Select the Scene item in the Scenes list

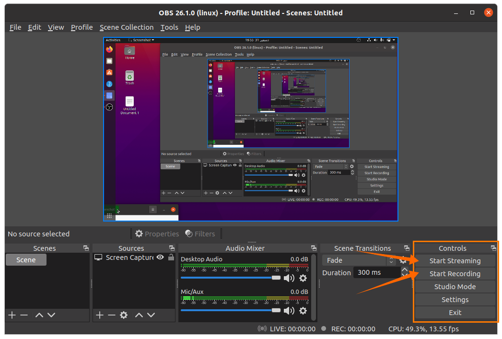click(x=26, y=260)
